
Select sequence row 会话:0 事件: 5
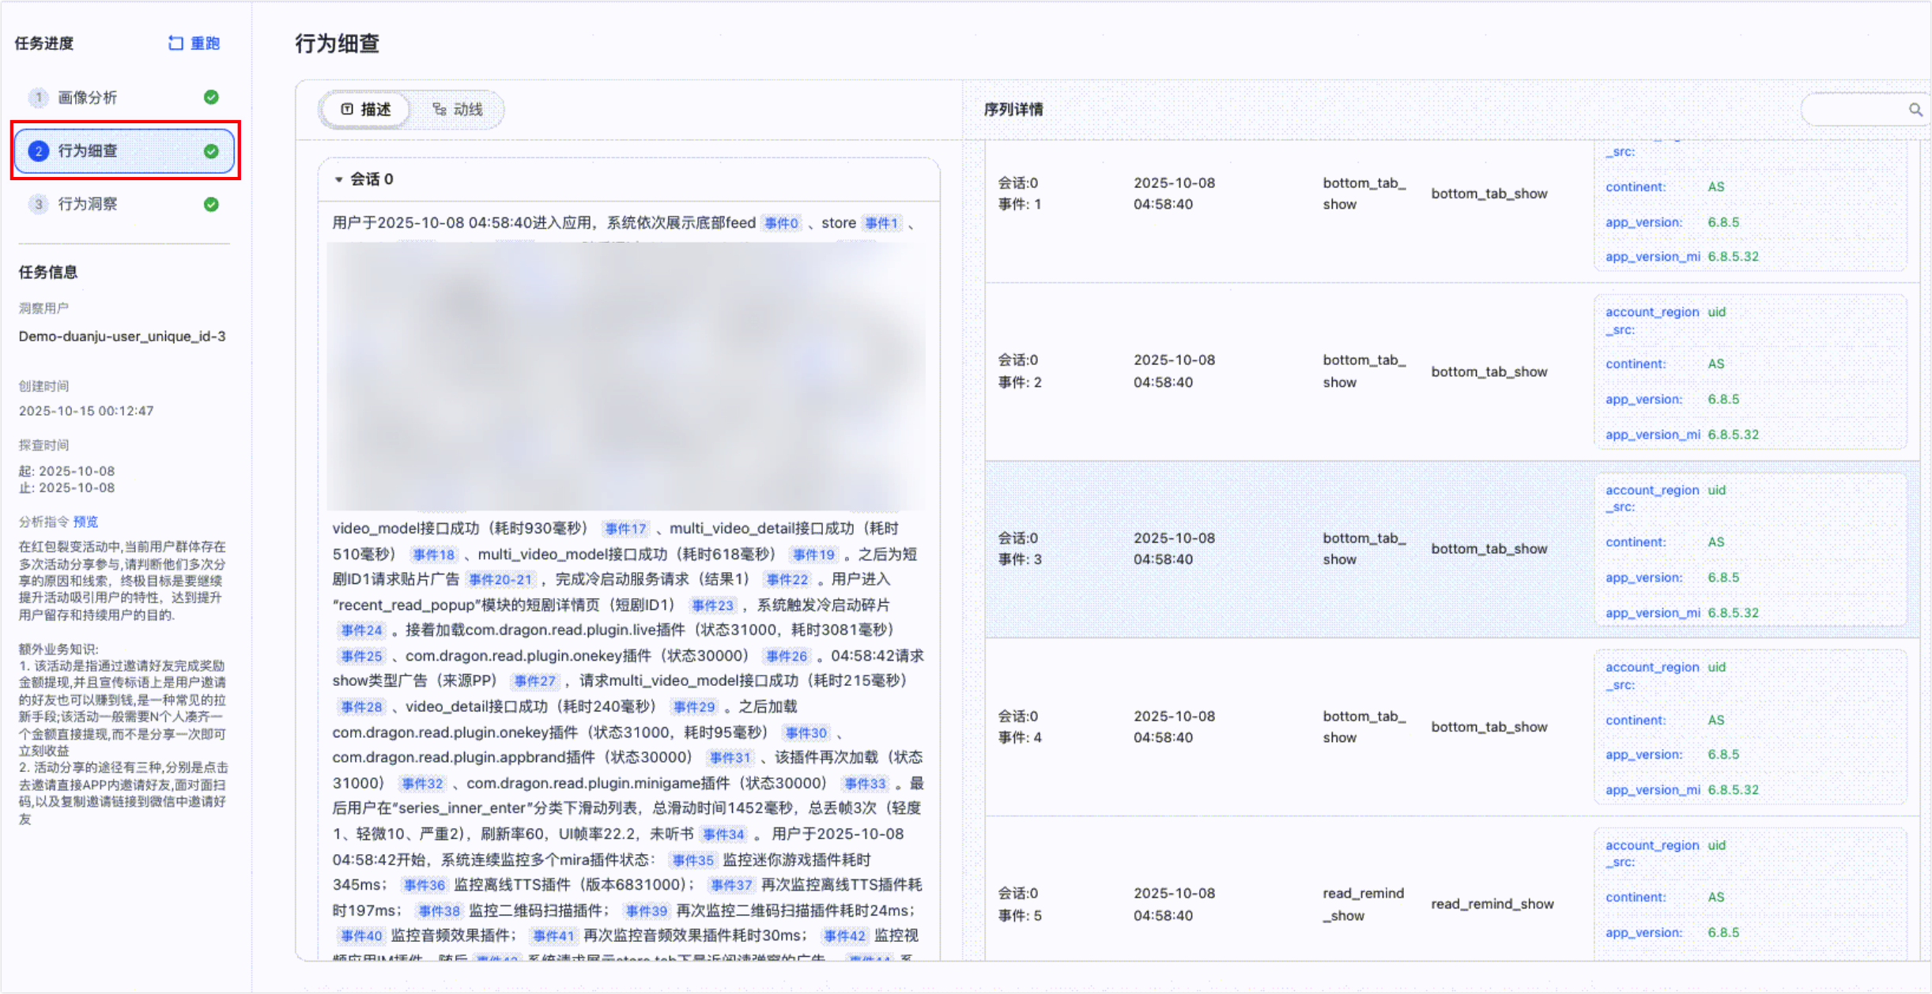click(1452, 889)
